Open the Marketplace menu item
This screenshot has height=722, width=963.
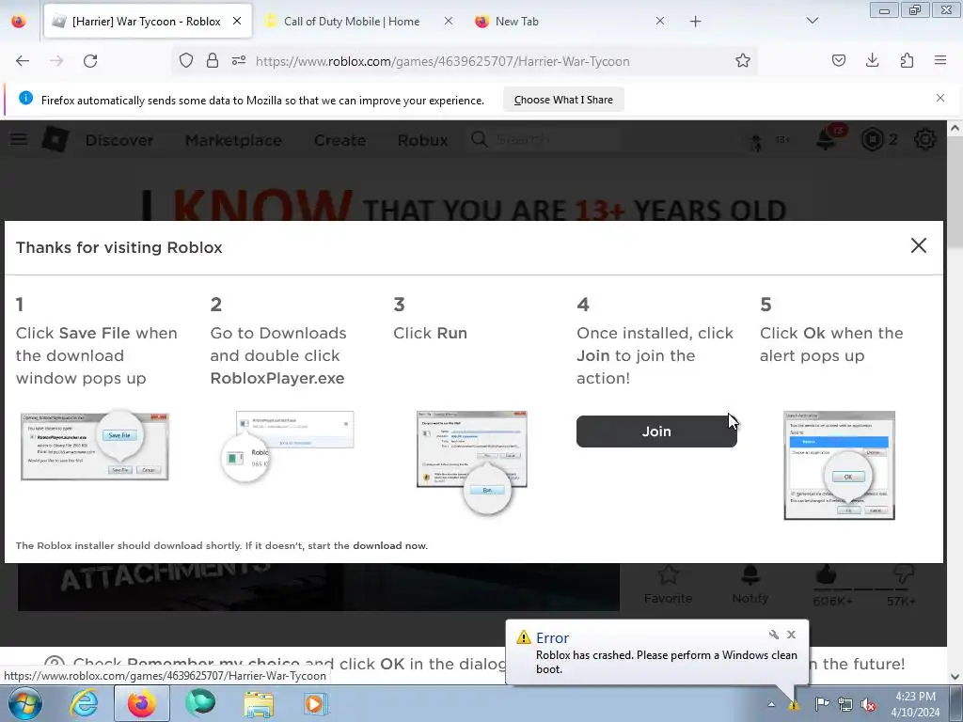pos(233,140)
